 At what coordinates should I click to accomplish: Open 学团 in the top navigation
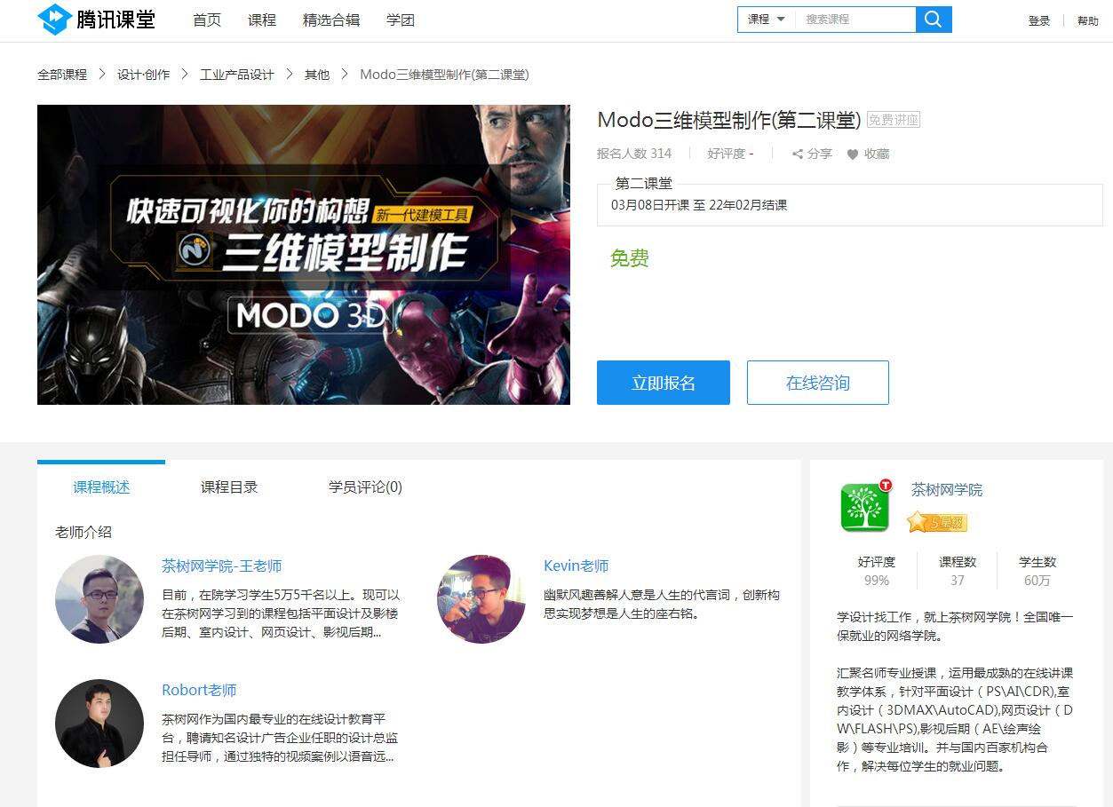coord(401,20)
